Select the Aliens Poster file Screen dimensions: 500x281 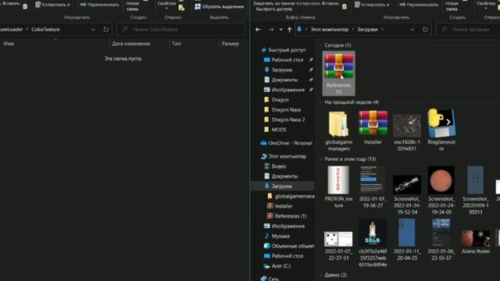coord(476,242)
